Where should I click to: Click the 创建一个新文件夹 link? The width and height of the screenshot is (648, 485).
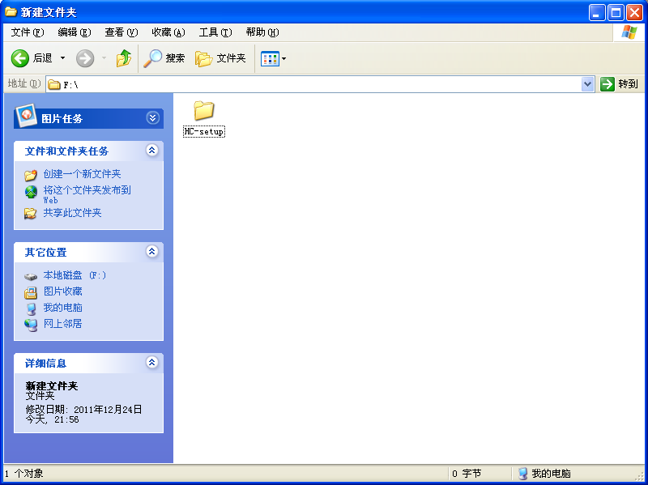click(82, 174)
